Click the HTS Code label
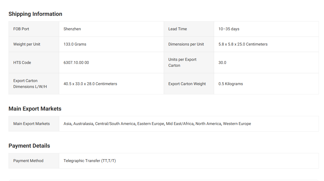 22,63
